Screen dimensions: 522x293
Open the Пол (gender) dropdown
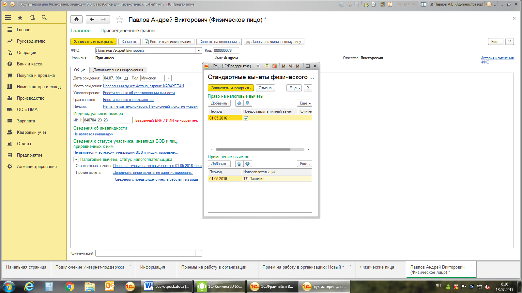[168, 78]
